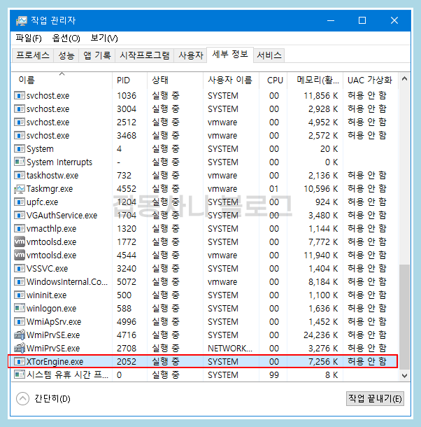421x427 pixels.
Task: Collapse view with the 간단히 chevron icon
Action: (x=22, y=399)
